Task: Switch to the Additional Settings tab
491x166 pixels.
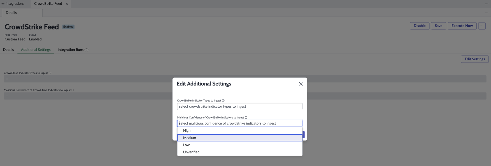Action: pos(36,50)
